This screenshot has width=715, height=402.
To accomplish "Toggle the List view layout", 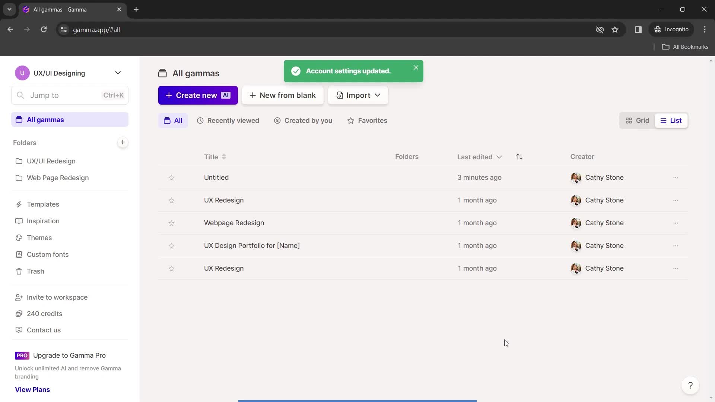I will coord(671,120).
